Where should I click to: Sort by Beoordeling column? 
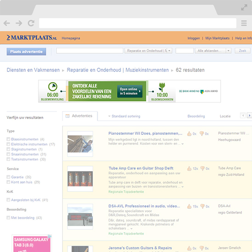(x=196, y=116)
